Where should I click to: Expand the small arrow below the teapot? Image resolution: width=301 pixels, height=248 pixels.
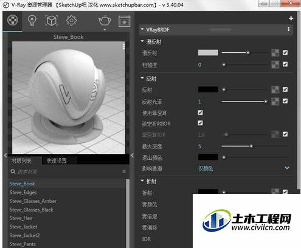point(105,30)
